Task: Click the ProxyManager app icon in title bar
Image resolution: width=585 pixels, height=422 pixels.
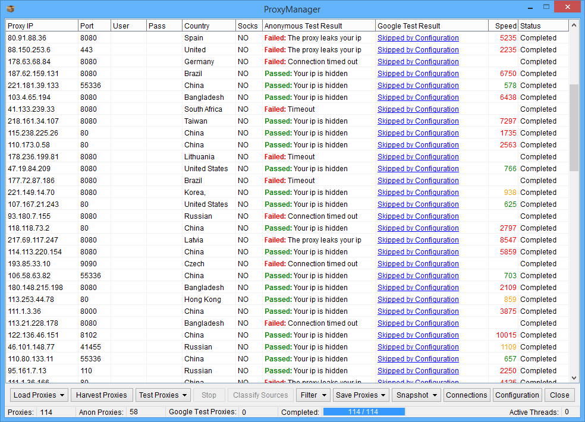Action: point(10,9)
